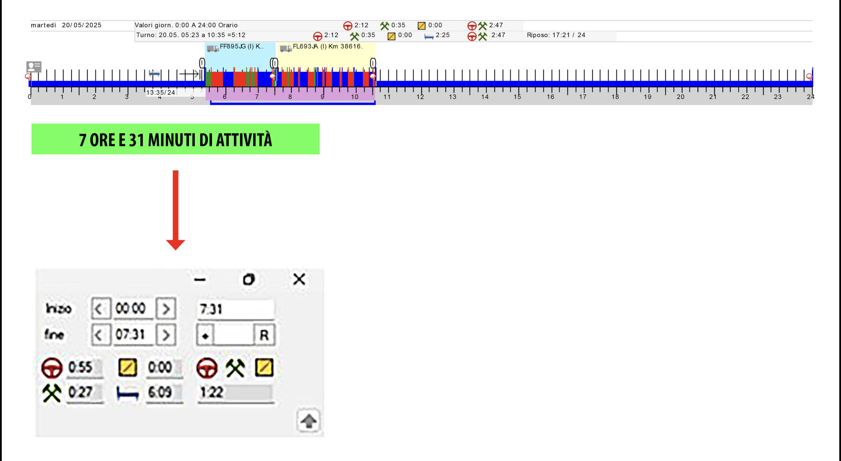841x461 pixels.
Task: Click the Fine 07:31 time field
Action: tap(132, 335)
